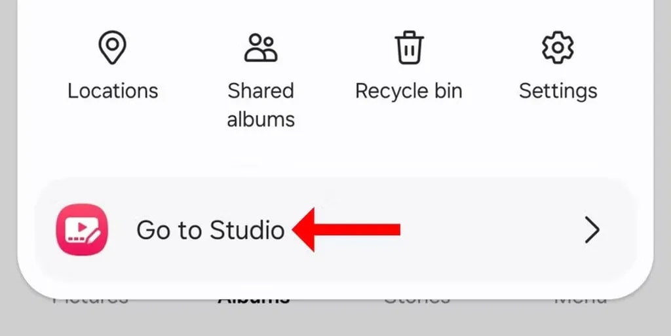Click the red arrow pointing at Studio
This screenshot has height=336, width=671.
tap(346, 229)
